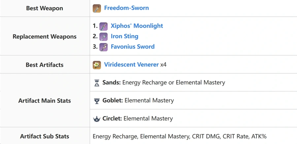The width and height of the screenshot is (297, 144).
Task: Click the Iron Sting weapon icon
Action: tap(103, 36)
